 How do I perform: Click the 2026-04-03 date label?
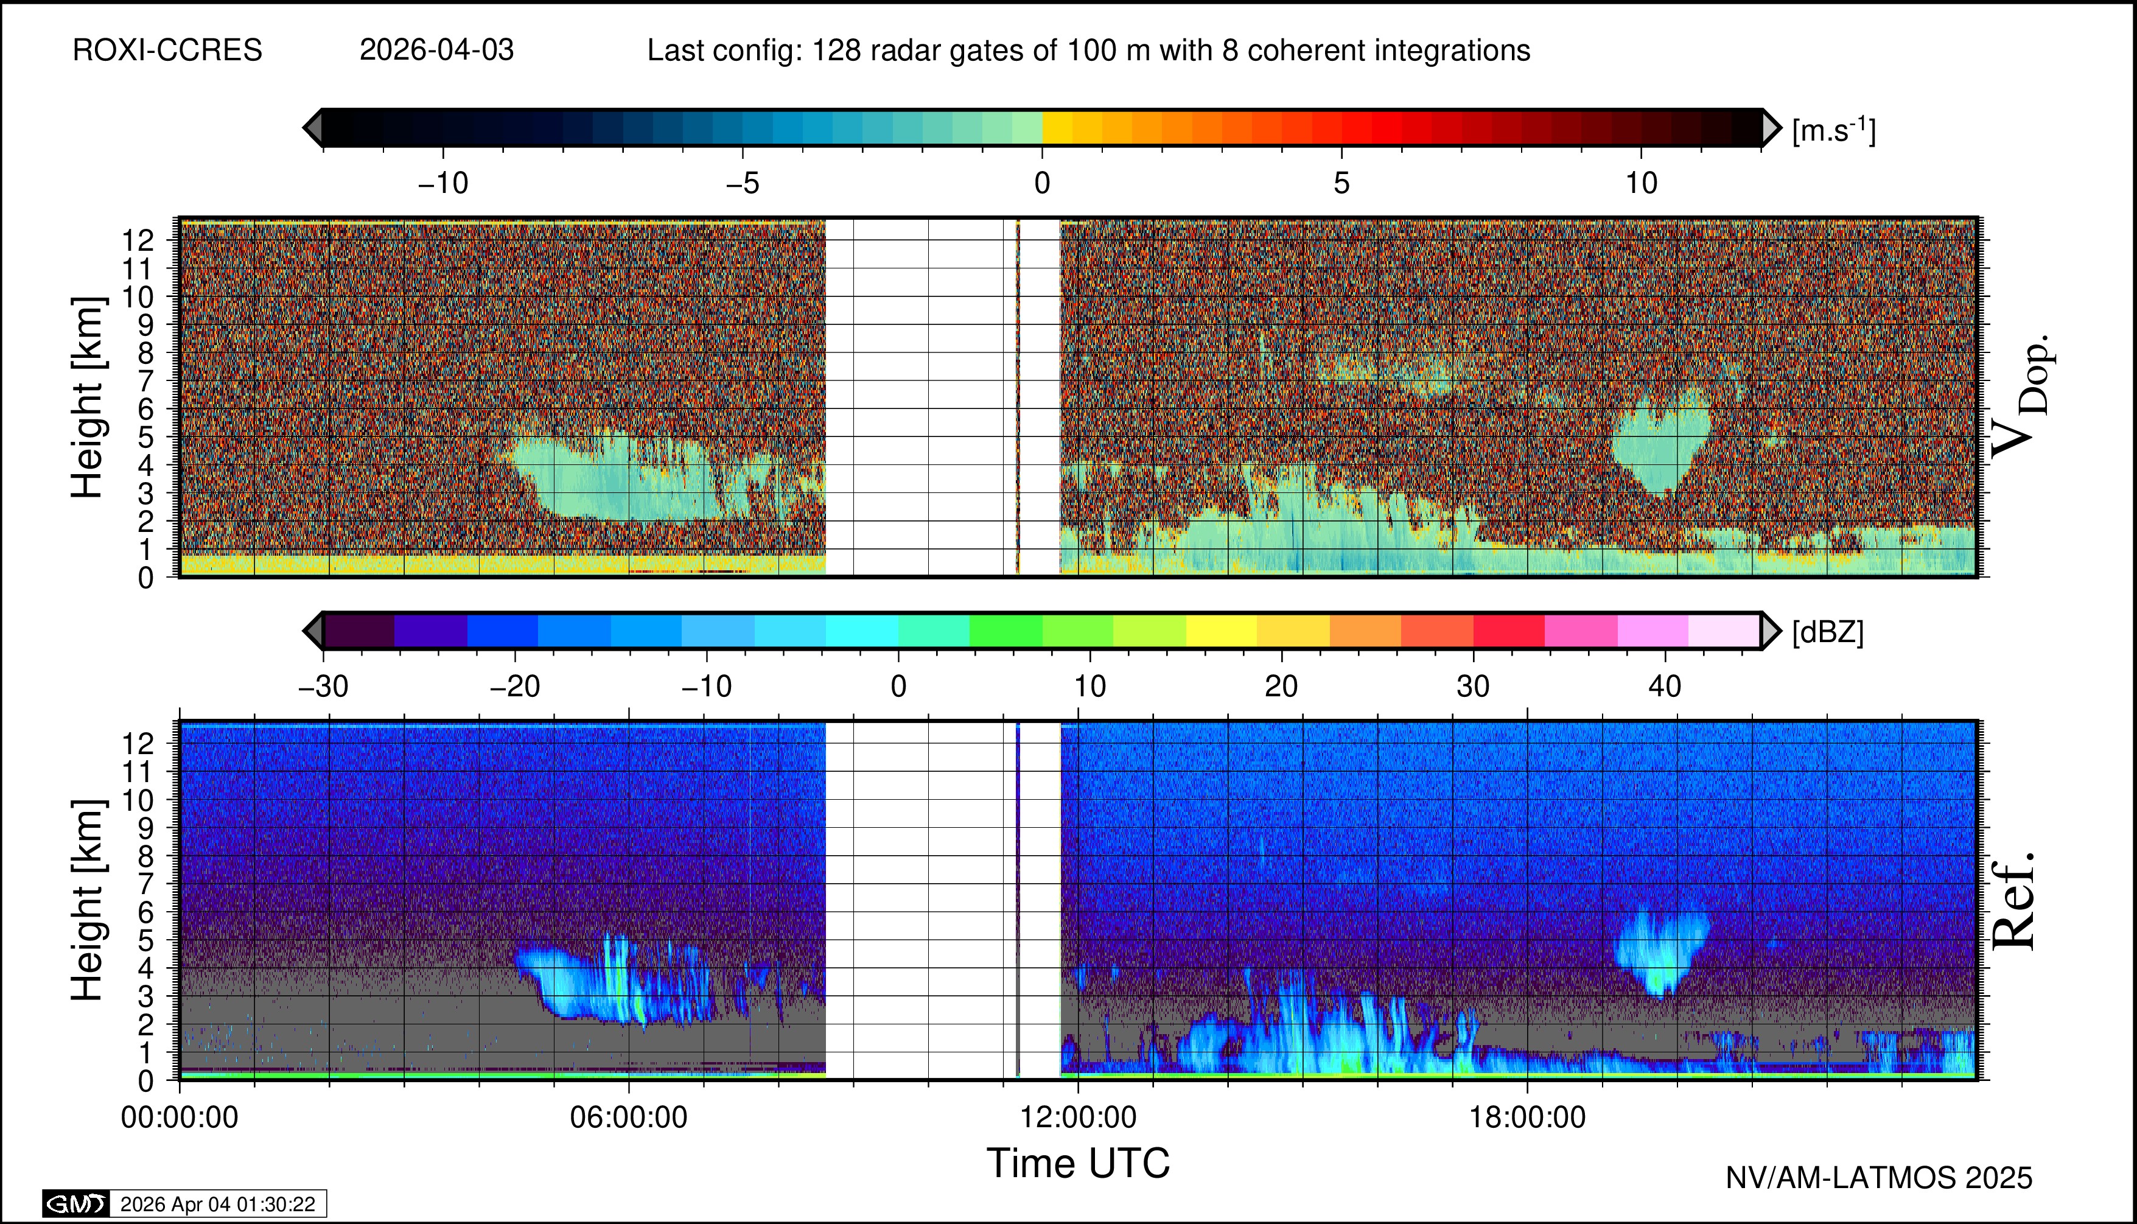click(x=436, y=51)
